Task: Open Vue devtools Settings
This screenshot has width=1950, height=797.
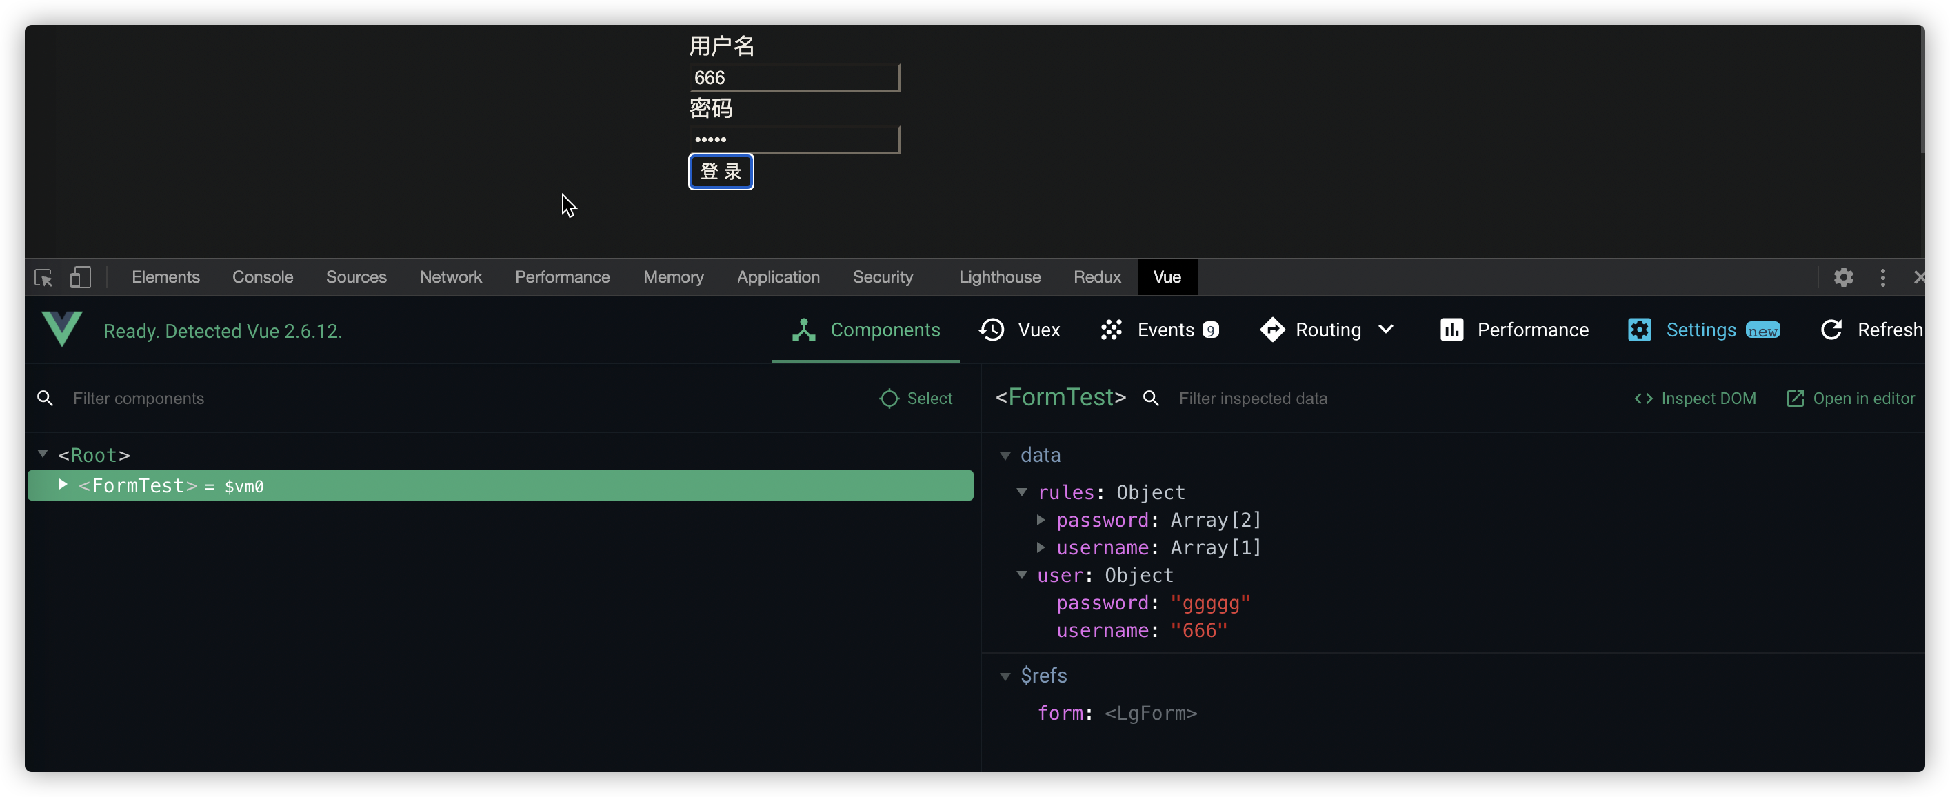Action: (1702, 330)
